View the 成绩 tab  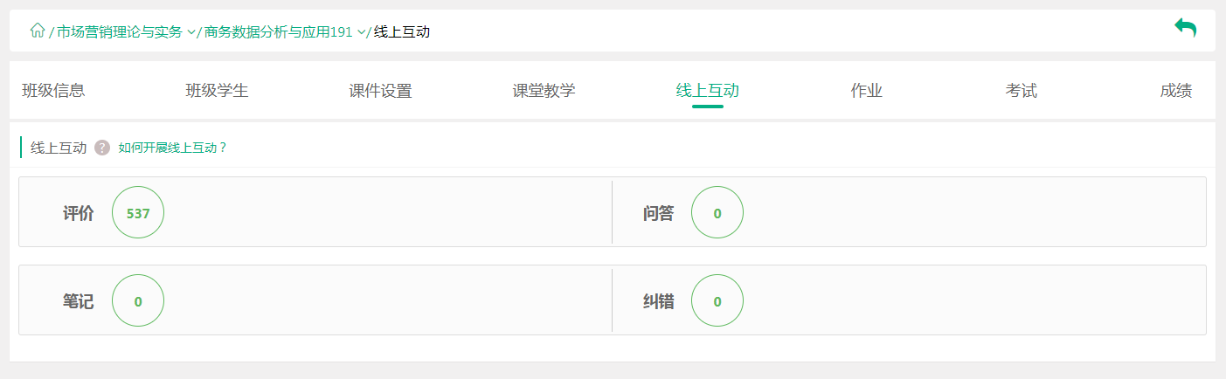point(1175,90)
